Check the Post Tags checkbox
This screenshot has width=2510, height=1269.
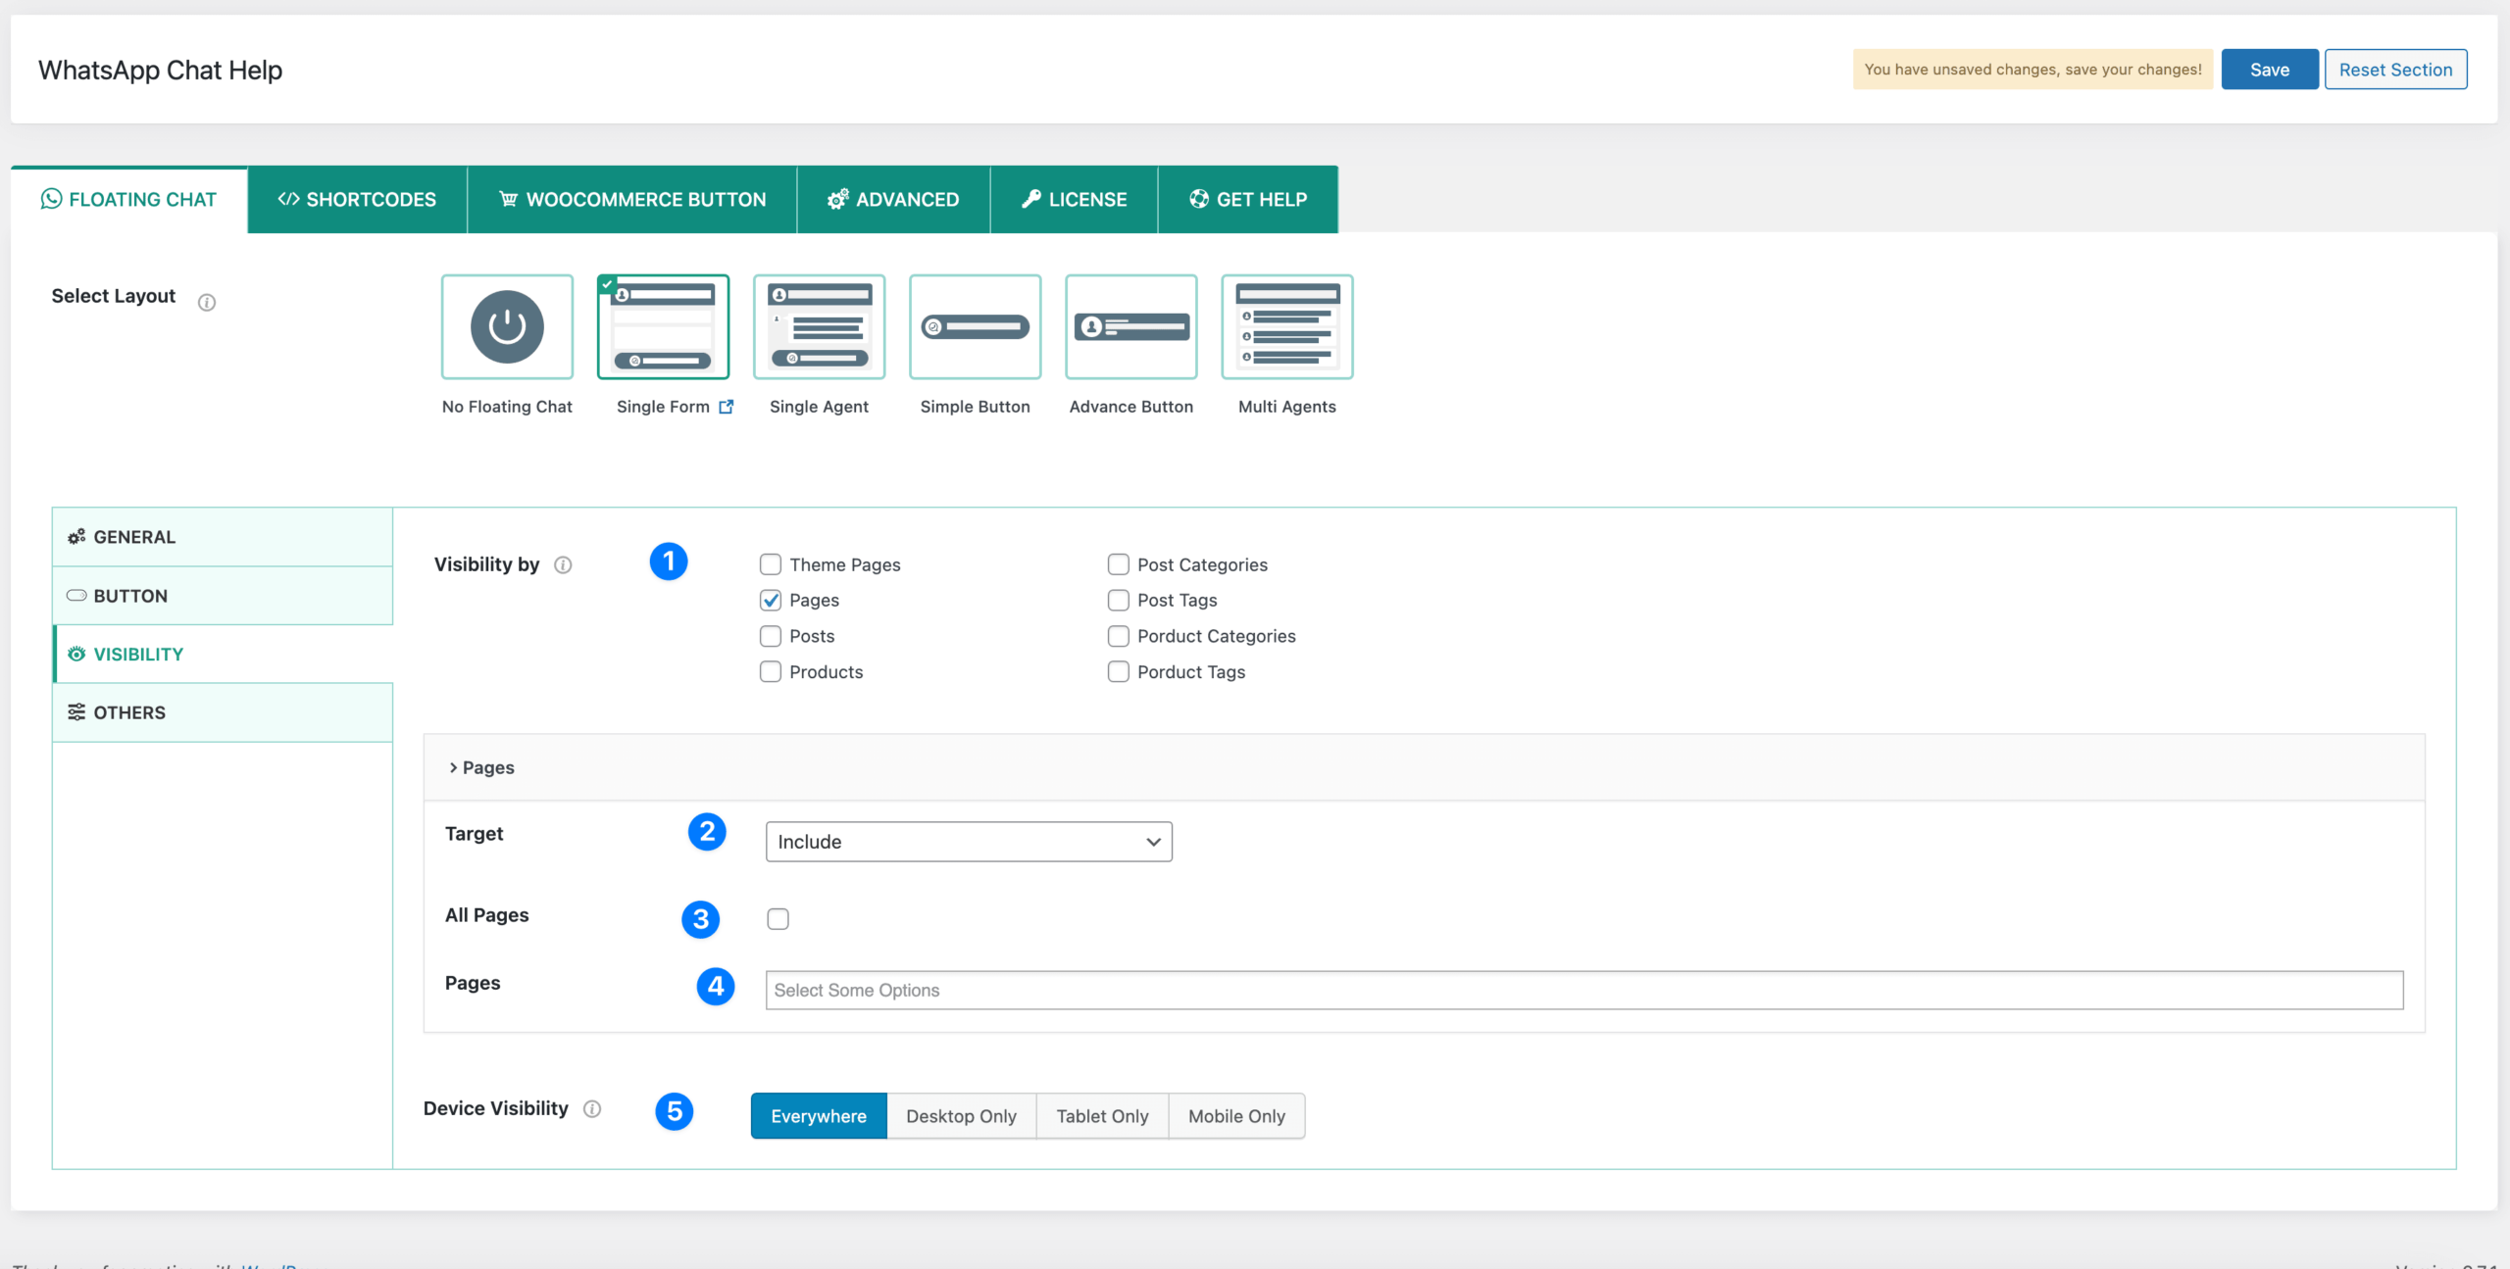click(x=1118, y=600)
